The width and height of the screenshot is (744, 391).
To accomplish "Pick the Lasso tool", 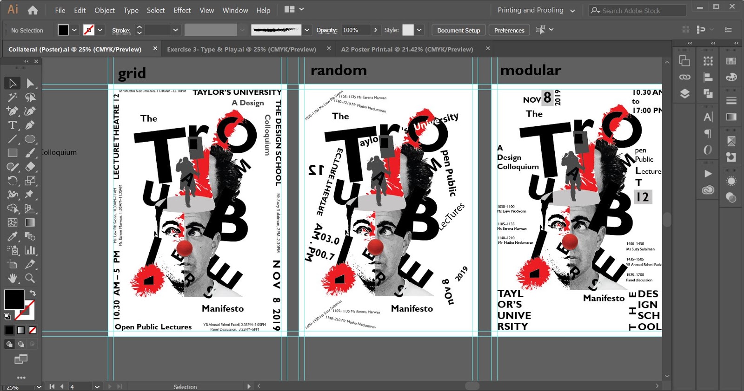I will coord(30,97).
